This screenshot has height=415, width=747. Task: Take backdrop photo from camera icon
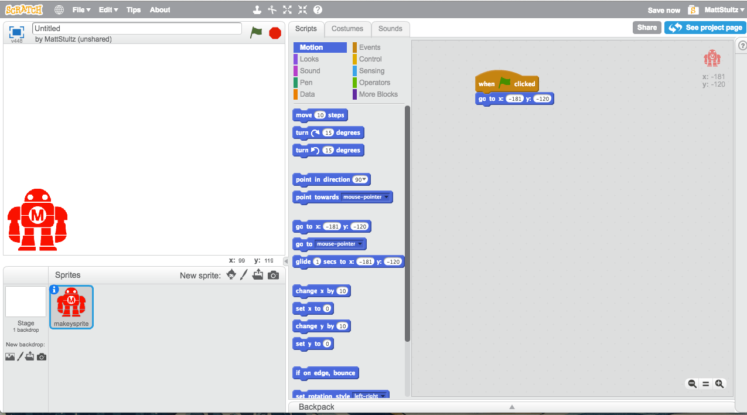(42, 356)
